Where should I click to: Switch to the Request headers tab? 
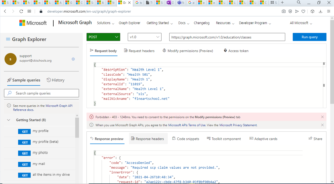tap(139, 51)
